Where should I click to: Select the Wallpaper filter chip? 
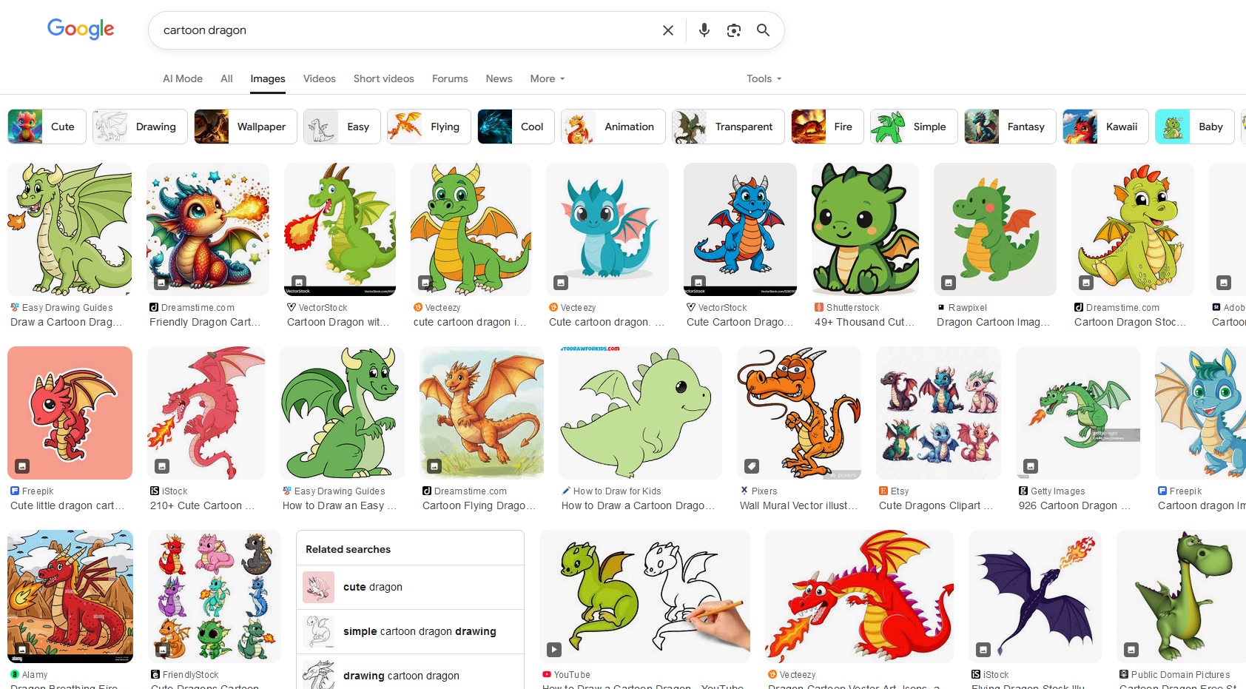point(246,127)
